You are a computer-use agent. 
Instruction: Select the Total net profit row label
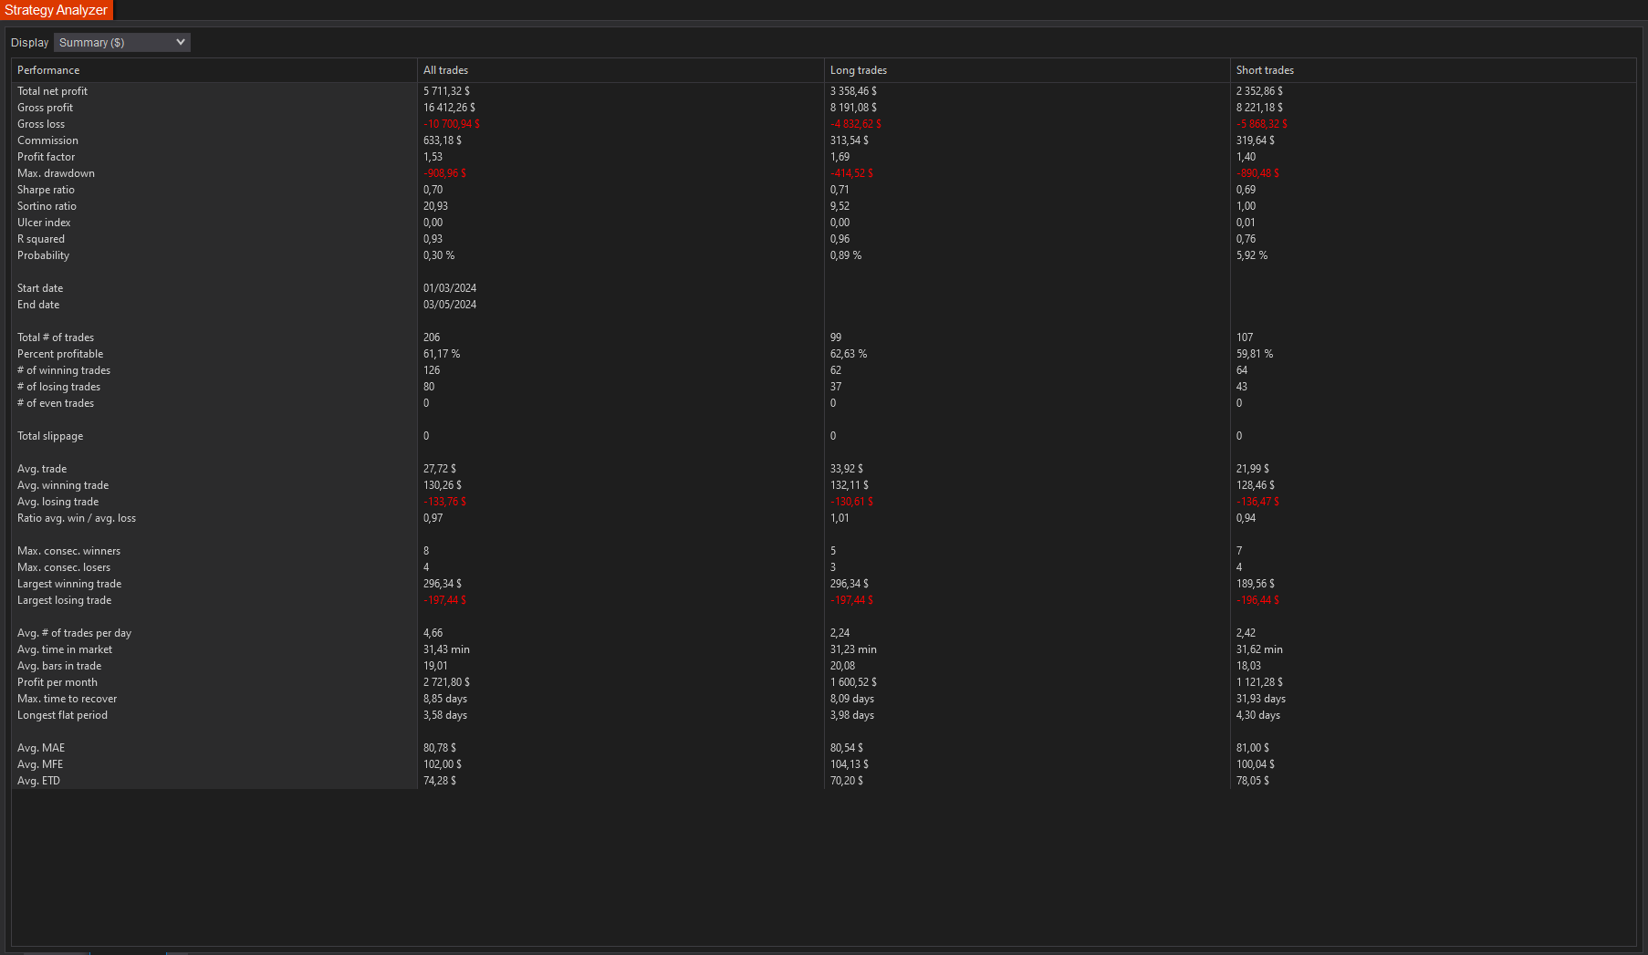pyautogui.click(x=53, y=91)
